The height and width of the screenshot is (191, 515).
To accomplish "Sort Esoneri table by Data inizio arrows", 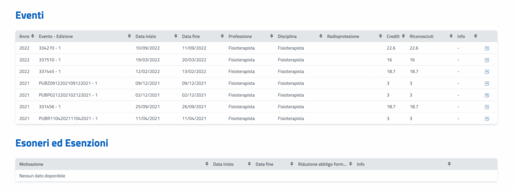I will click(x=249, y=164).
